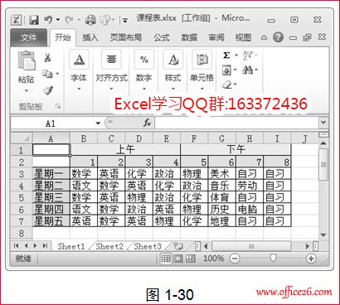Click the Undo icon in title bar
This screenshot has width=340, height=305.
(49, 20)
